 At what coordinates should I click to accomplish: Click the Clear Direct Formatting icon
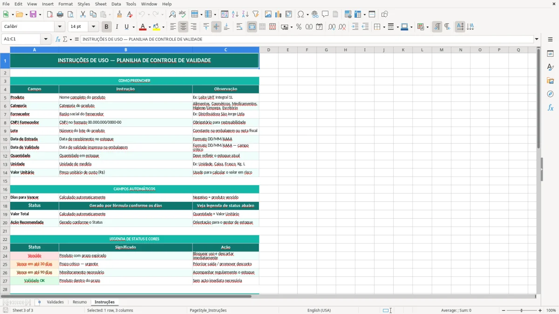tap(130, 14)
